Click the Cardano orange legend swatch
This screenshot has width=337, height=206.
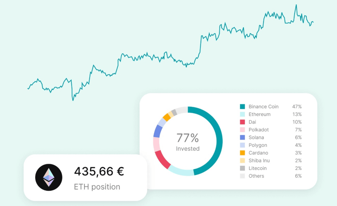tap(243, 153)
